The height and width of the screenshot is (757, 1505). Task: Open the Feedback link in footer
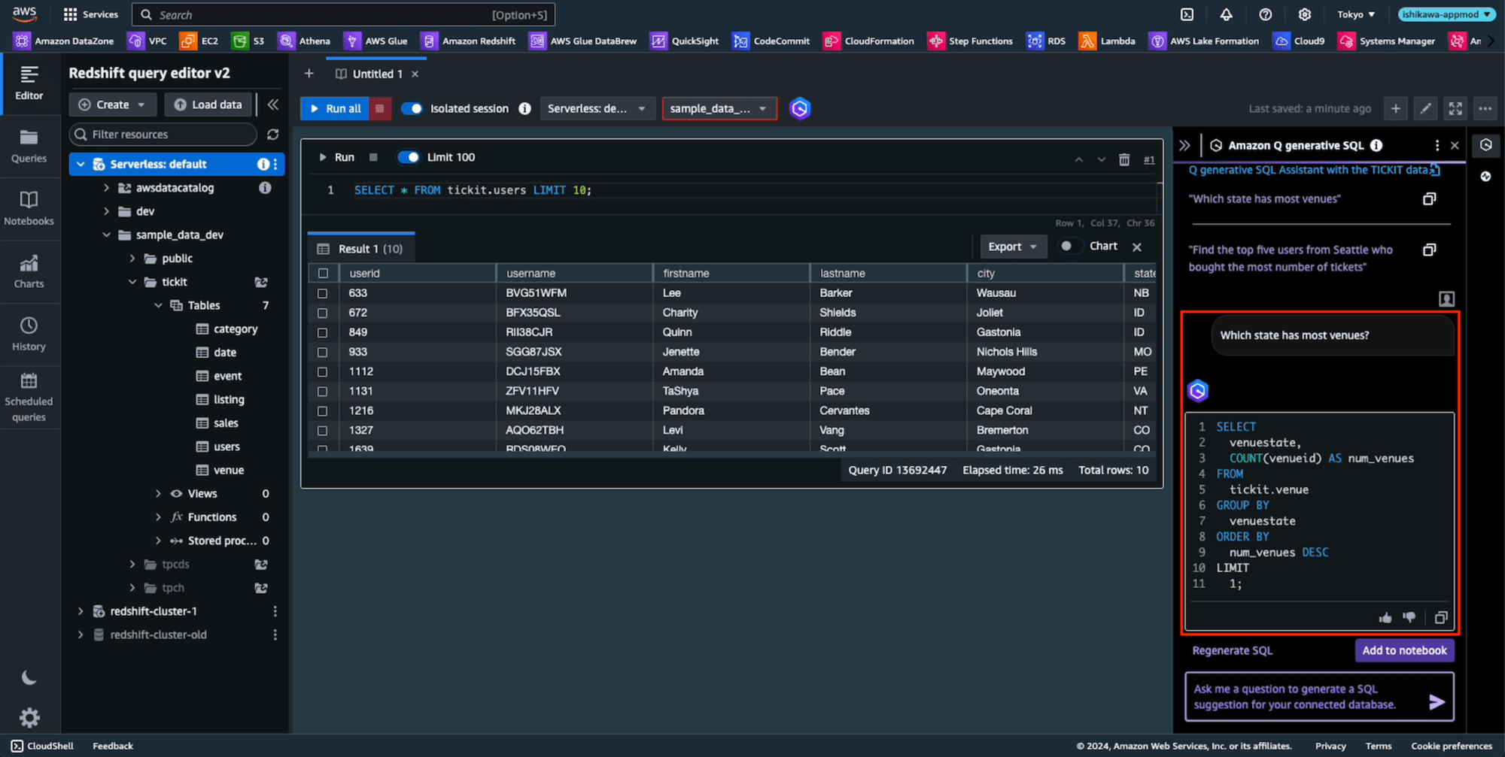click(x=113, y=746)
